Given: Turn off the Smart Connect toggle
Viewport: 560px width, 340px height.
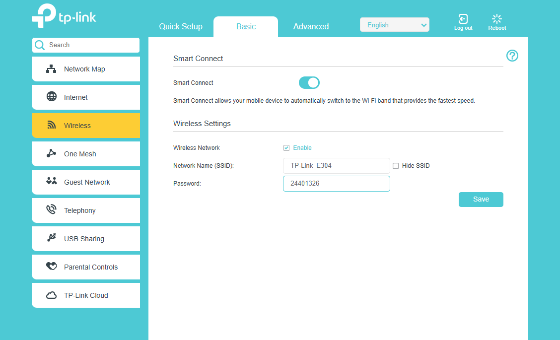Looking at the screenshot, I should pos(309,83).
